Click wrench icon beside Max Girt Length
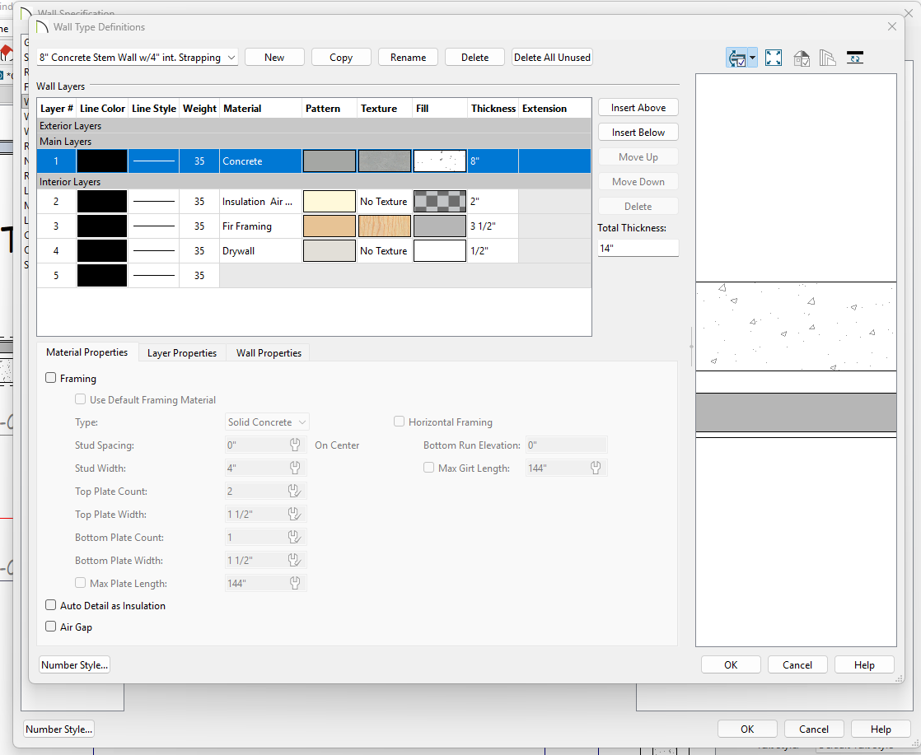 tap(596, 468)
